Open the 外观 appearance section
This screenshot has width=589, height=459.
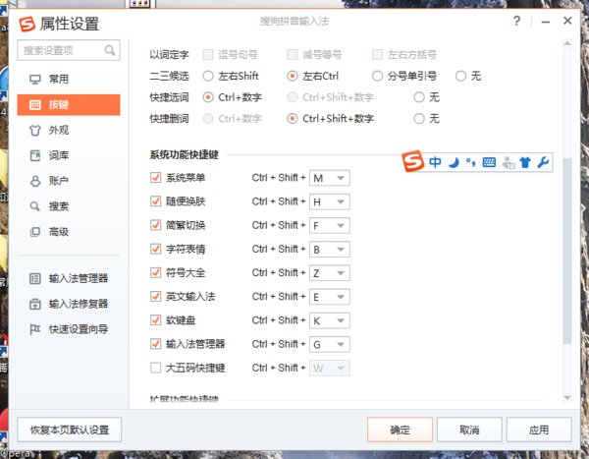point(69,130)
